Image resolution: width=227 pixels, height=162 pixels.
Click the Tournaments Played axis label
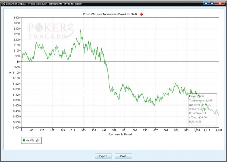tap(120, 134)
